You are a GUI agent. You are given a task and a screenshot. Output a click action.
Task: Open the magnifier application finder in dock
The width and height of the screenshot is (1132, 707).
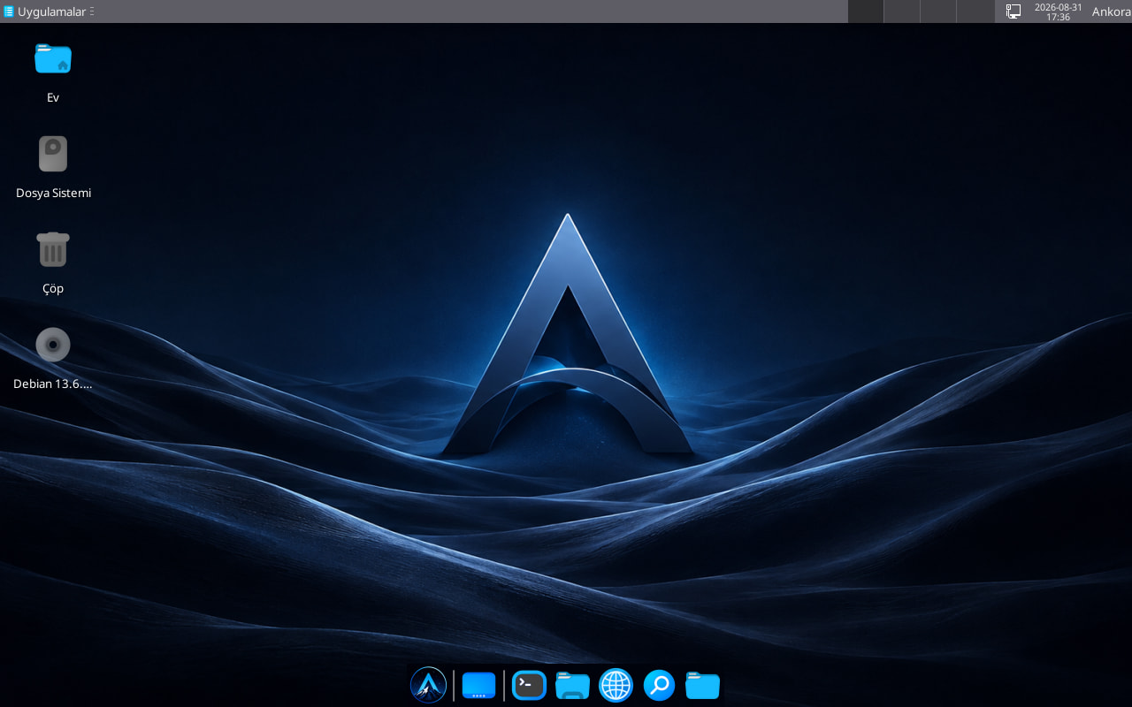(x=659, y=685)
